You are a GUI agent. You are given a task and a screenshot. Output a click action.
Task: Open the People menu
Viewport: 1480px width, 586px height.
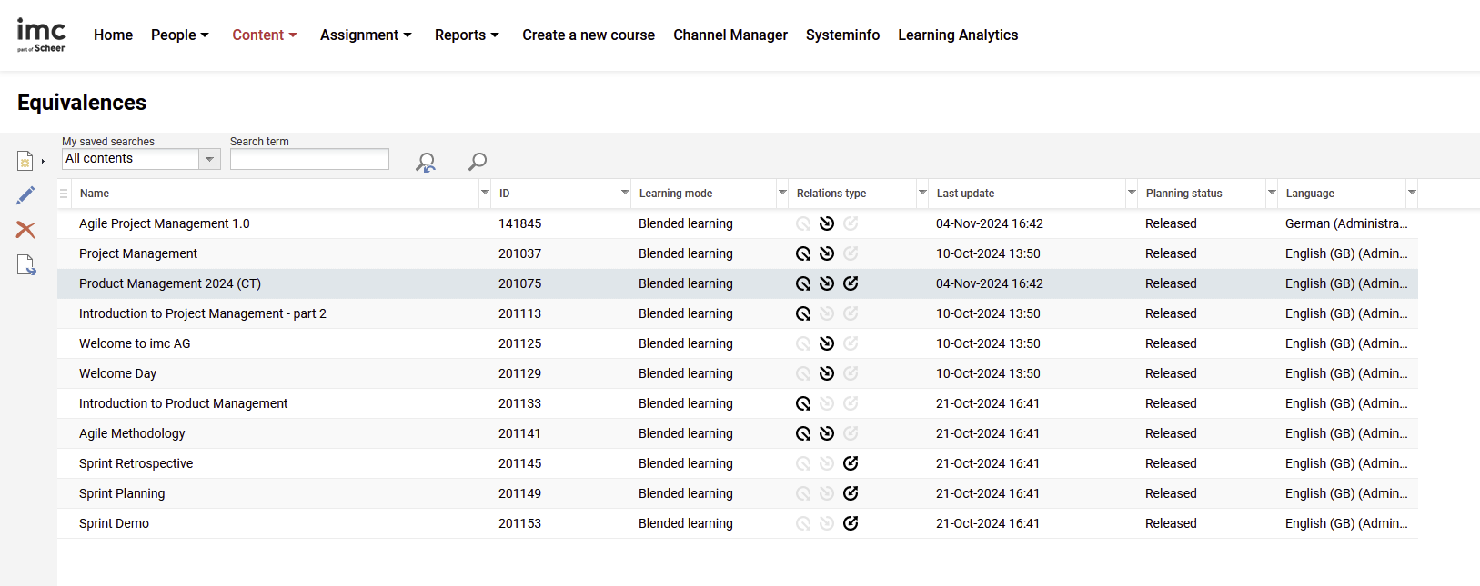coord(179,35)
